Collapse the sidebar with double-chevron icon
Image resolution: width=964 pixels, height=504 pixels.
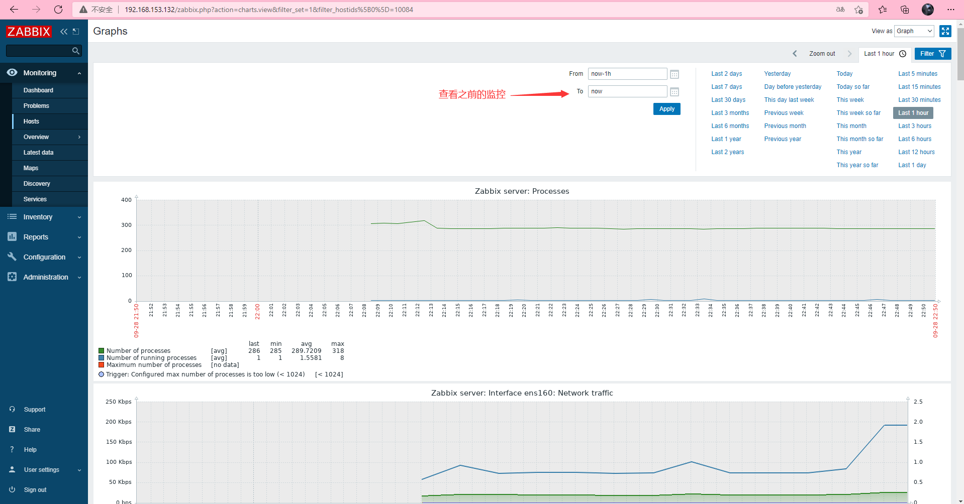(x=64, y=32)
